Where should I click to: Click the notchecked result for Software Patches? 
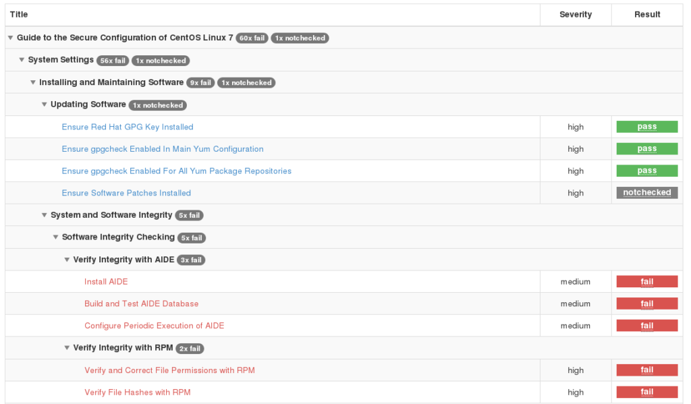click(646, 192)
